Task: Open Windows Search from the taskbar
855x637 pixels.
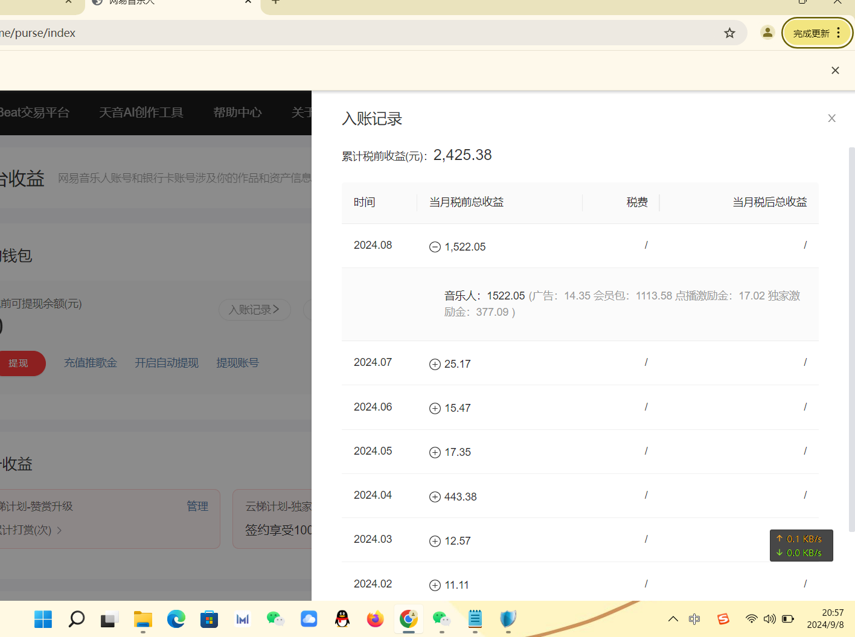Action: coord(76,619)
